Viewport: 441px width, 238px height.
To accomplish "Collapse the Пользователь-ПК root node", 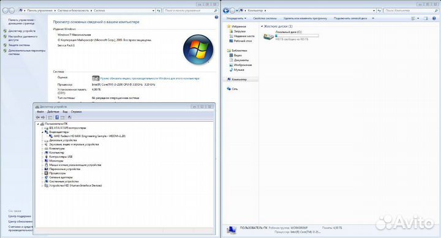I will pos(38,124).
